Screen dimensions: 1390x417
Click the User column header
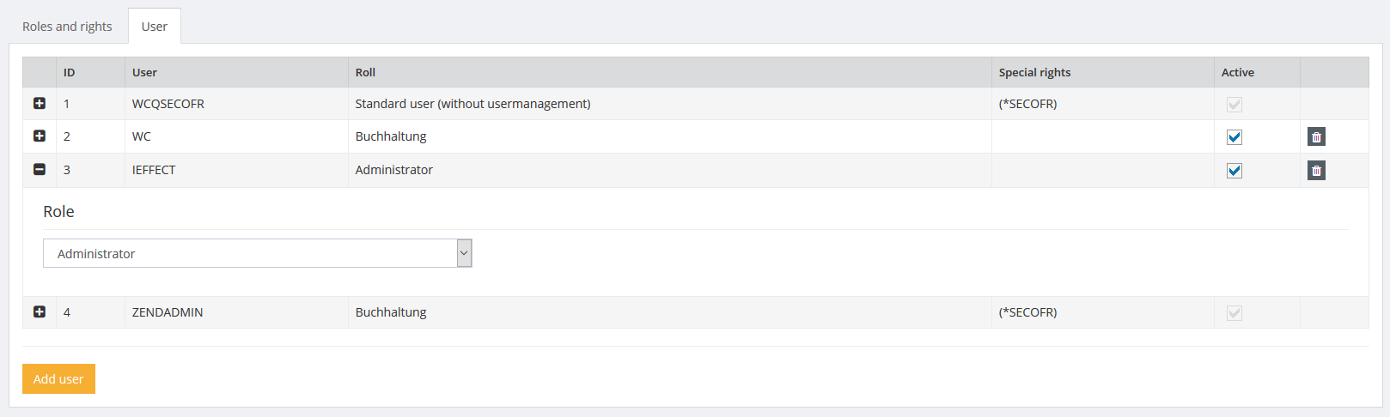(x=144, y=73)
